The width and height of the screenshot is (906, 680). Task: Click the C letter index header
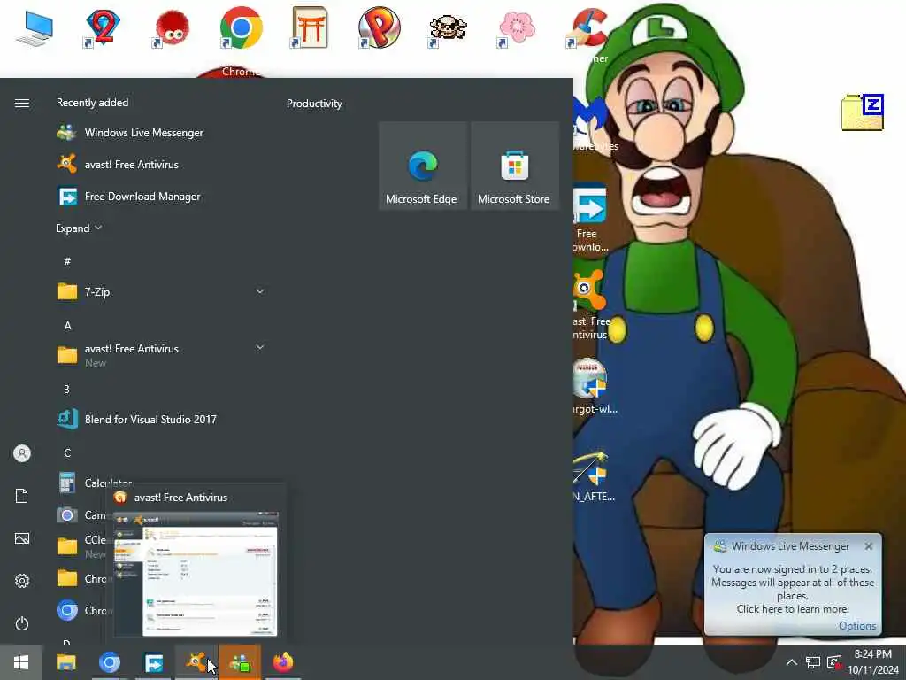67,452
